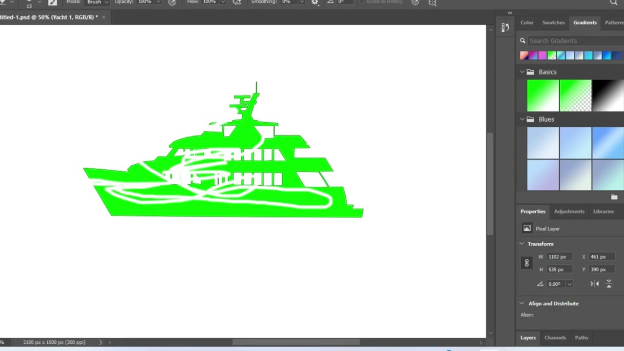Flip horizontal in Transform section
Viewport: 624px width, 351px height.
594,284
